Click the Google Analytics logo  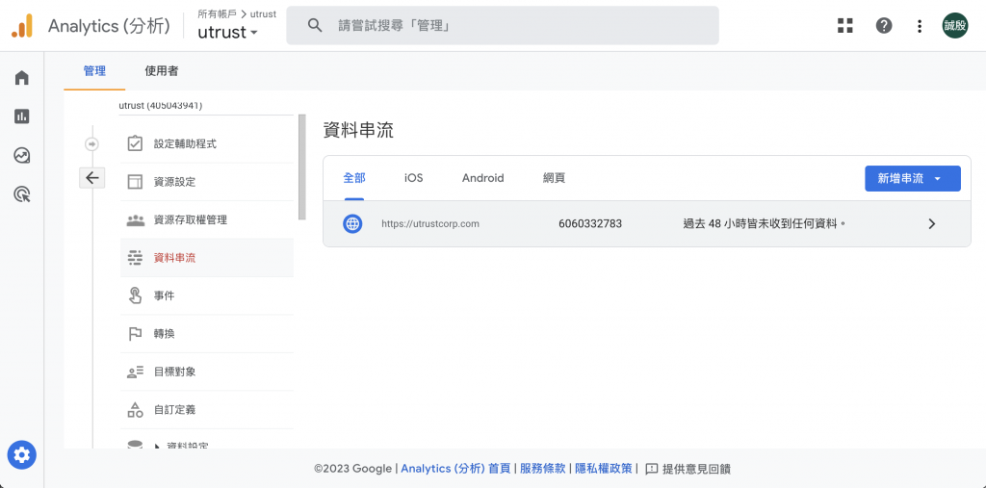tap(22, 26)
